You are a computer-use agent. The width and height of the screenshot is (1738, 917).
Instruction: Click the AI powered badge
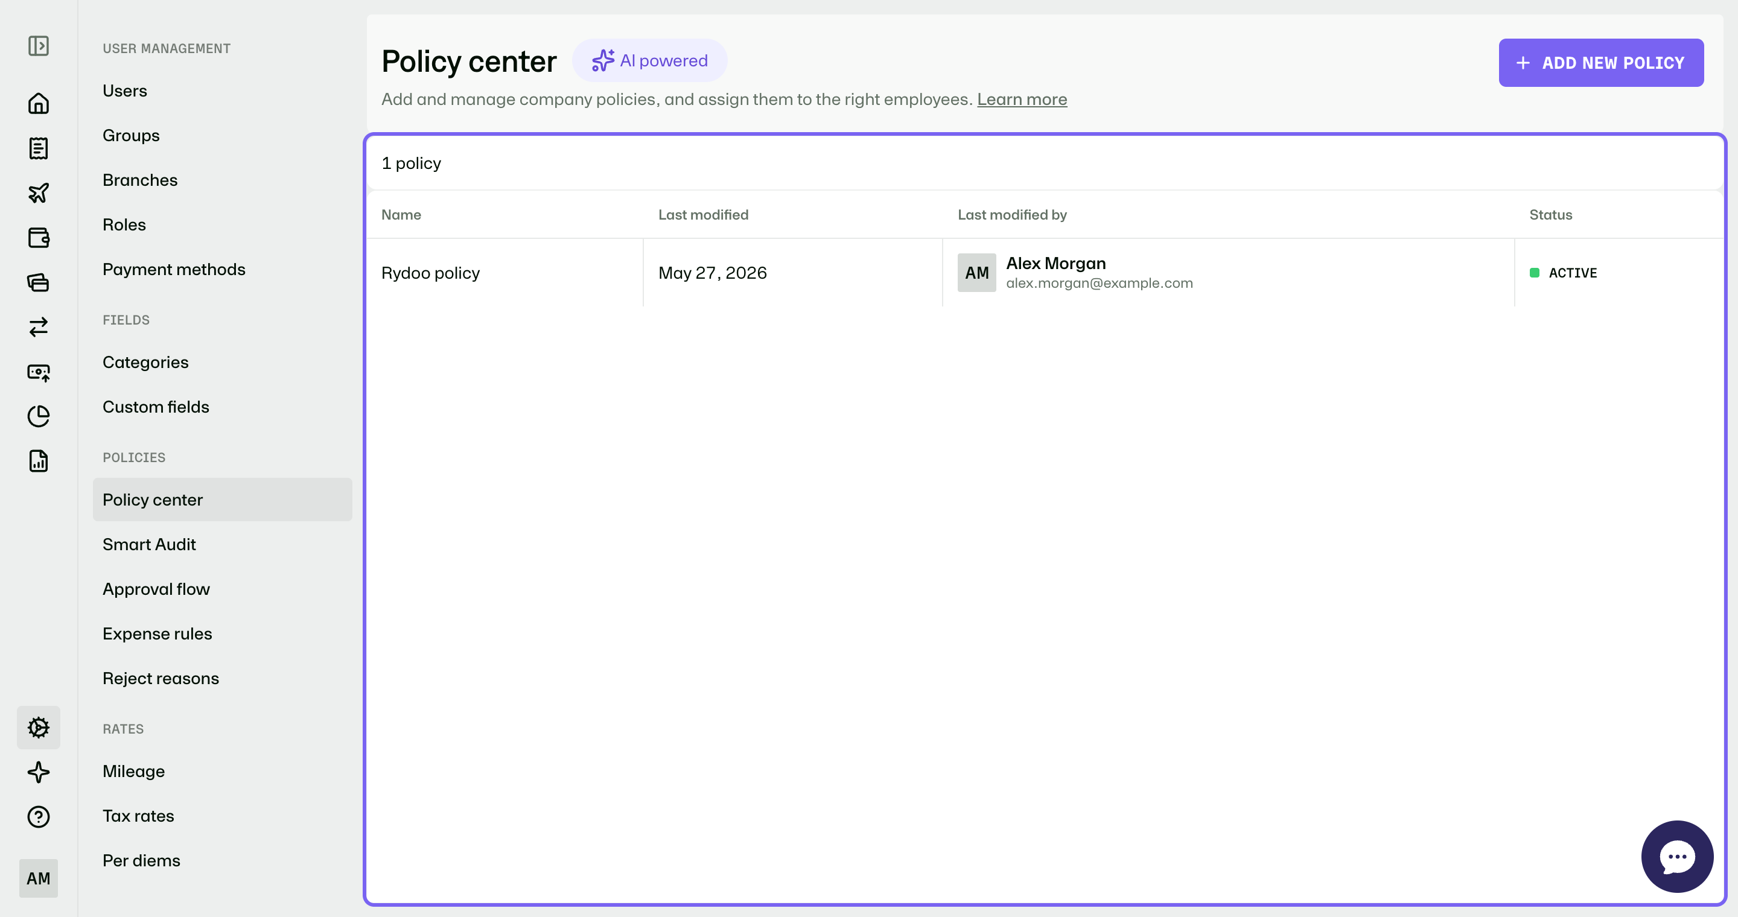(649, 61)
